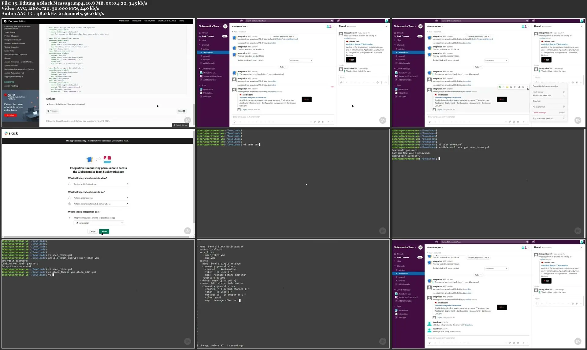Expand 'Content and info about you' permission row
Image resolution: width=587 pixels, height=350 pixels.
pos(98,184)
